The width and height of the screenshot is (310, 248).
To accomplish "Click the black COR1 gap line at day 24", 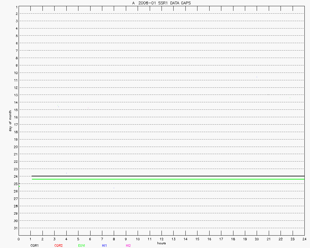I will point(167,176).
